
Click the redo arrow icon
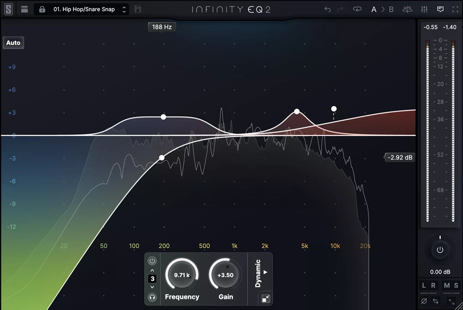(x=340, y=9)
